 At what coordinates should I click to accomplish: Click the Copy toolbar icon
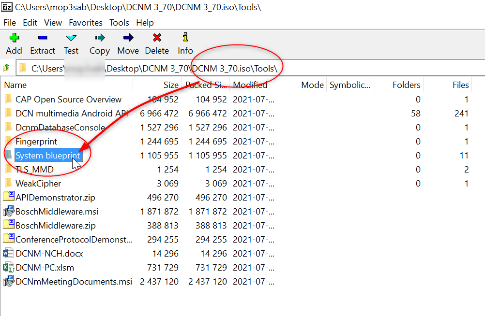99,43
